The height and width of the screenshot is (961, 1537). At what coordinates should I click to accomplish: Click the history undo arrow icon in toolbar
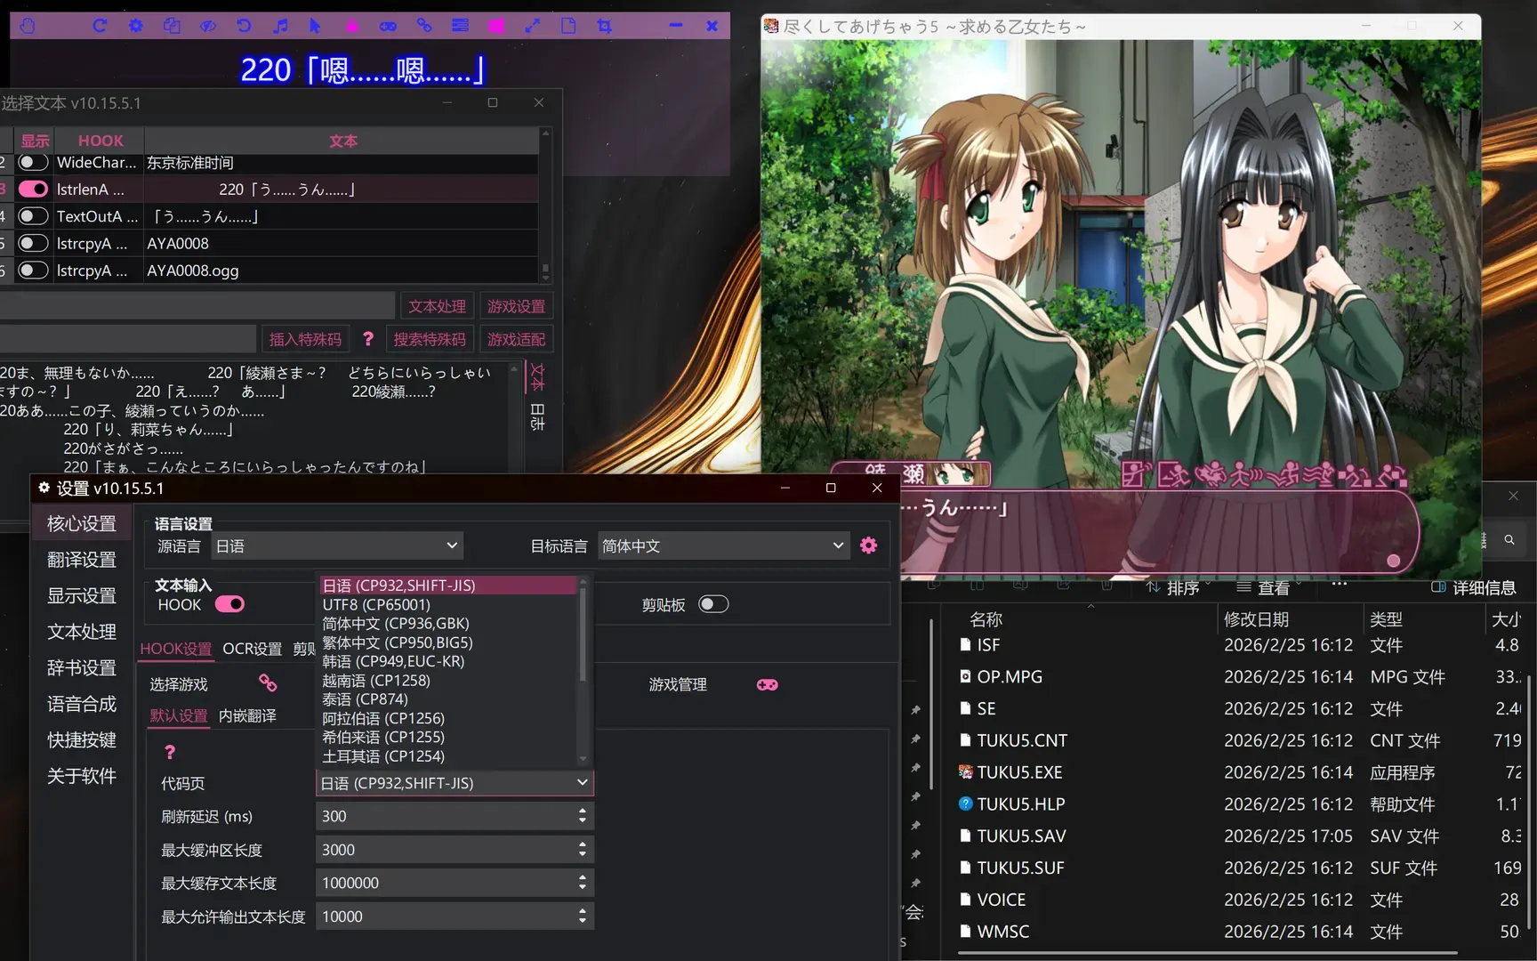click(244, 26)
